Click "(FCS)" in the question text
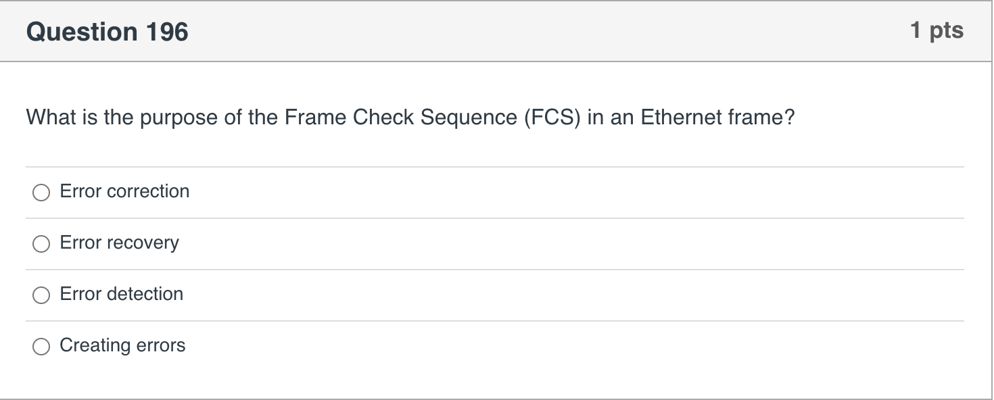This screenshot has width=994, height=400. click(552, 118)
